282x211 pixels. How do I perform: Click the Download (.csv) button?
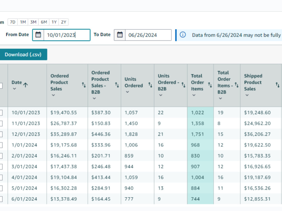23,54
